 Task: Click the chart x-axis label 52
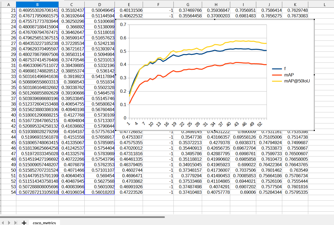260,124
